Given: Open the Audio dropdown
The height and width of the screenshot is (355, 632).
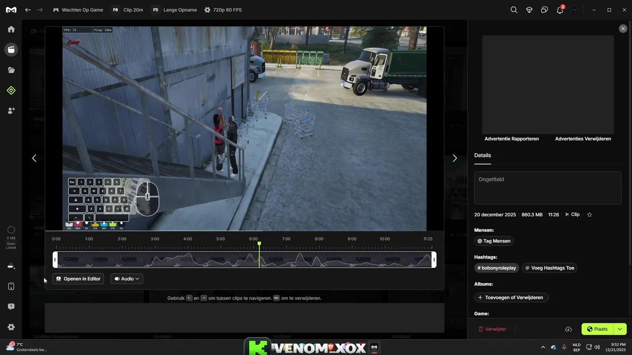Looking at the screenshot, I should pos(127,279).
